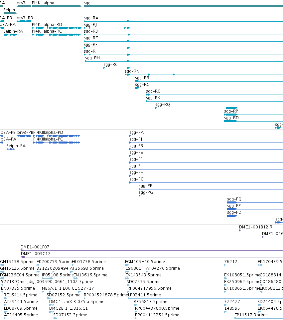
Task: Select transcript sgg-RE
Action: click(91, 38)
